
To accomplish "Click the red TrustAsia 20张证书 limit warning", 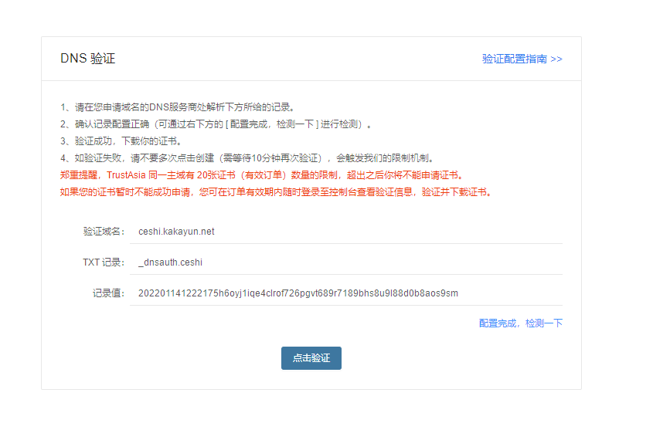I will click(x=262, y=175).
